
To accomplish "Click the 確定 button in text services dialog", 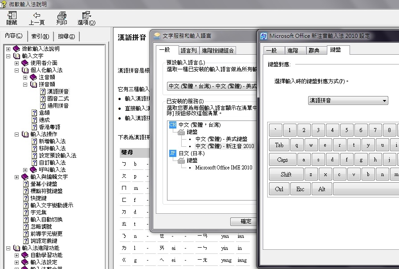I will 244,221.
